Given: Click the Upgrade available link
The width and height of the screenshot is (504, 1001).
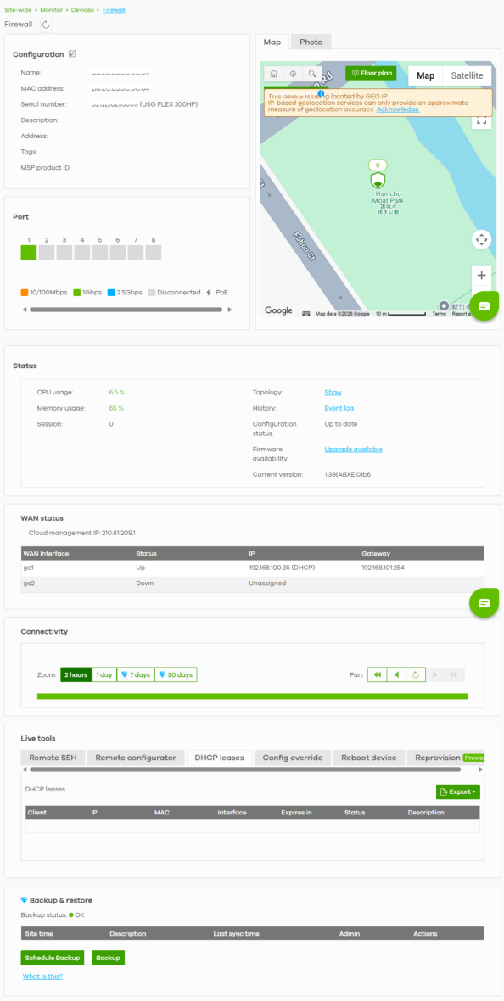Looking at the screenshot, I should click(x=353, y=450).
